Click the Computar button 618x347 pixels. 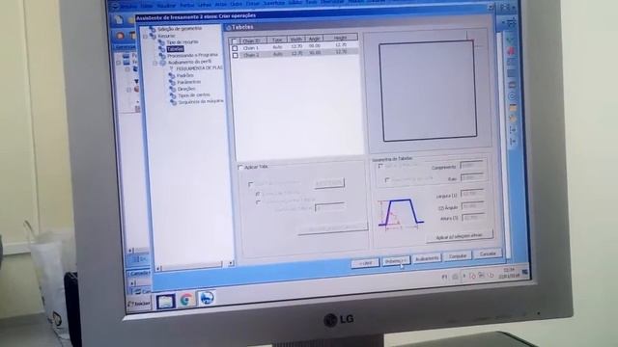pyautogui.click(x=457, y=256)
